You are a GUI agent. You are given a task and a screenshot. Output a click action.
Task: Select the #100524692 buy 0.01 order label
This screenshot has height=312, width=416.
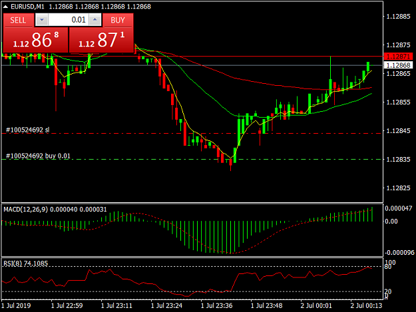pyautogui.click(x=38, y=156)
